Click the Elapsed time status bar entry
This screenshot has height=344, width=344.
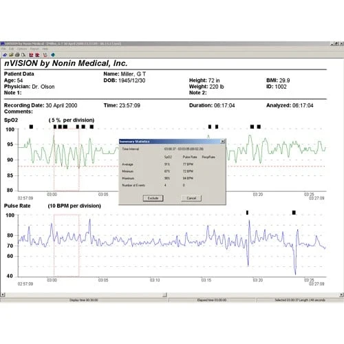click(x=212, y=300)
